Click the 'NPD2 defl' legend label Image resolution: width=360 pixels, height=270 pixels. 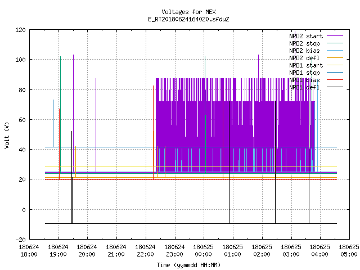pos(304,58)
